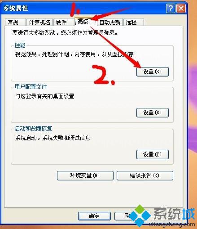Viewport: 197px width, 229px height.
Task: Click the question mark help icon
Action: click(171, 8)
